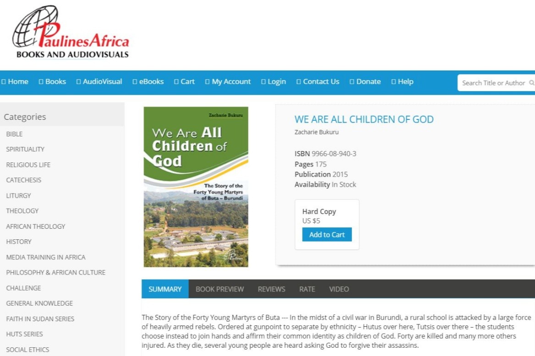The height and width of the screenshot is (356, 535).
Task: Open the AudioVisual menu item
Action: point(102,81)
